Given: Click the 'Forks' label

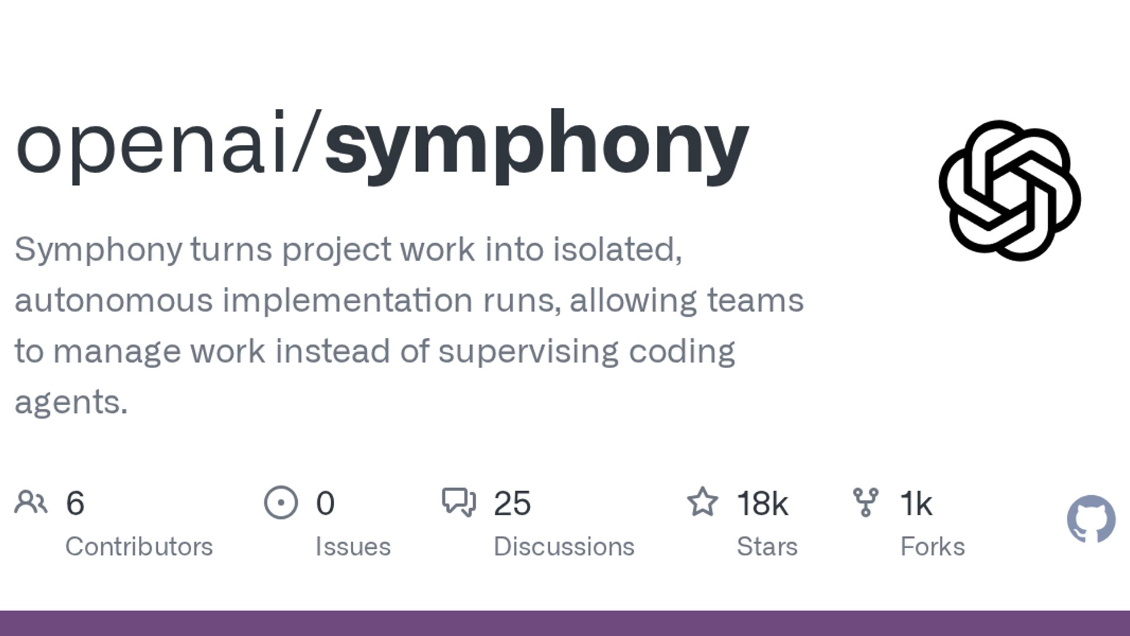Looking at the screenshot, I should (932, 546).
